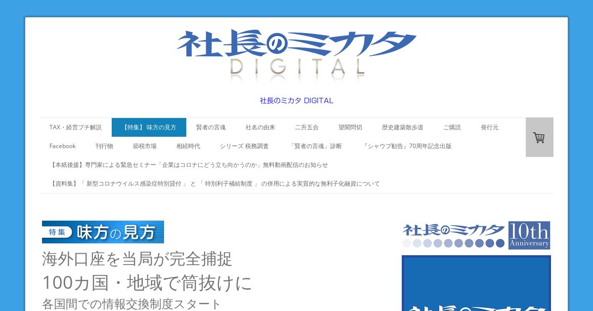Open the 『シャウプ勧告』70周年記念出版 menu item
Screen dimensions: 593x311
(x=407, y=146)
